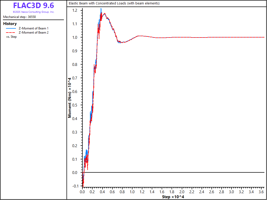Select the Z-Moment of Beam 2 legend label
The image size is (267, 200).
click(x=33, y=33)
